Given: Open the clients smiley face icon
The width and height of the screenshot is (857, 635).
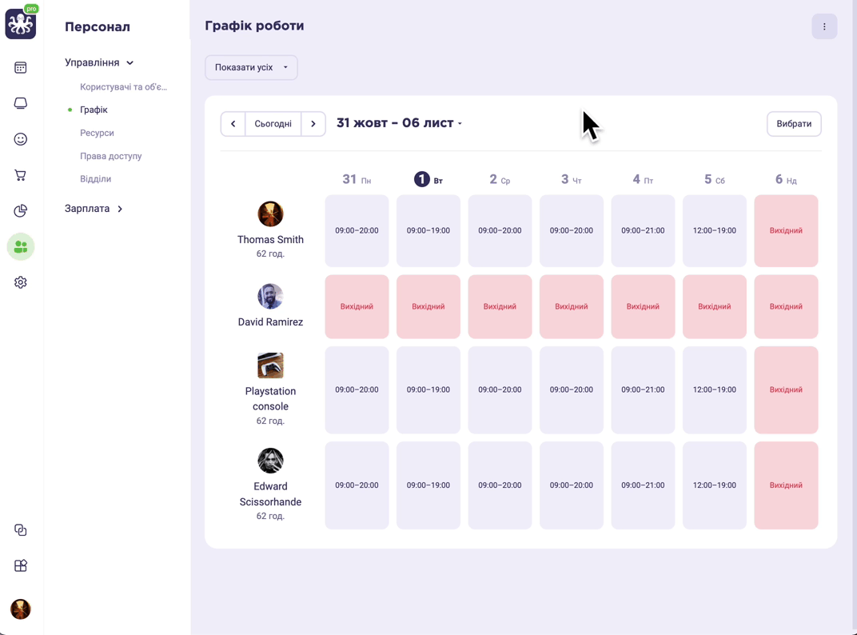Looking at the screenshot, I should pyautogui.click(x=20, y=139).
